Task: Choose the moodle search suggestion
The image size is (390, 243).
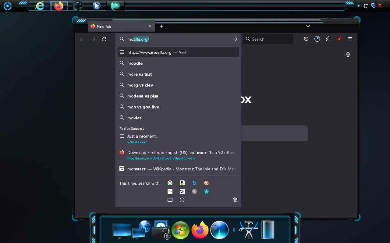Action: 178,63
